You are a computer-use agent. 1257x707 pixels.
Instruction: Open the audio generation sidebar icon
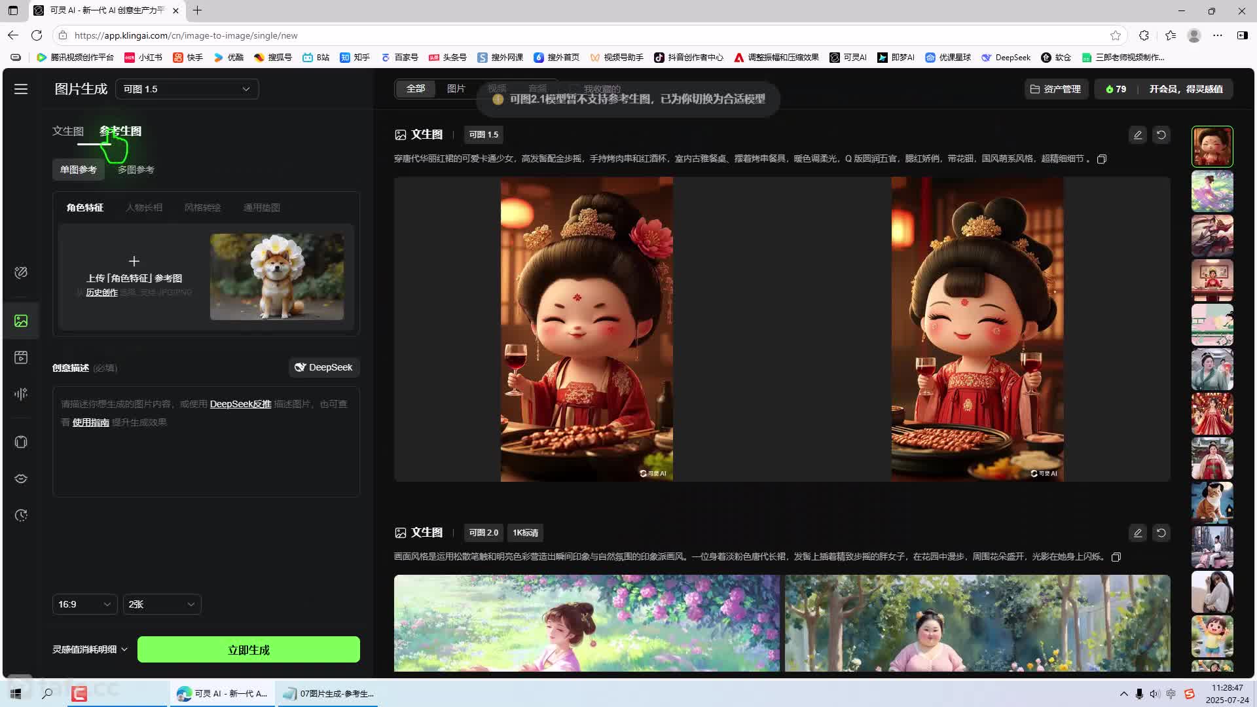point(21,394)
